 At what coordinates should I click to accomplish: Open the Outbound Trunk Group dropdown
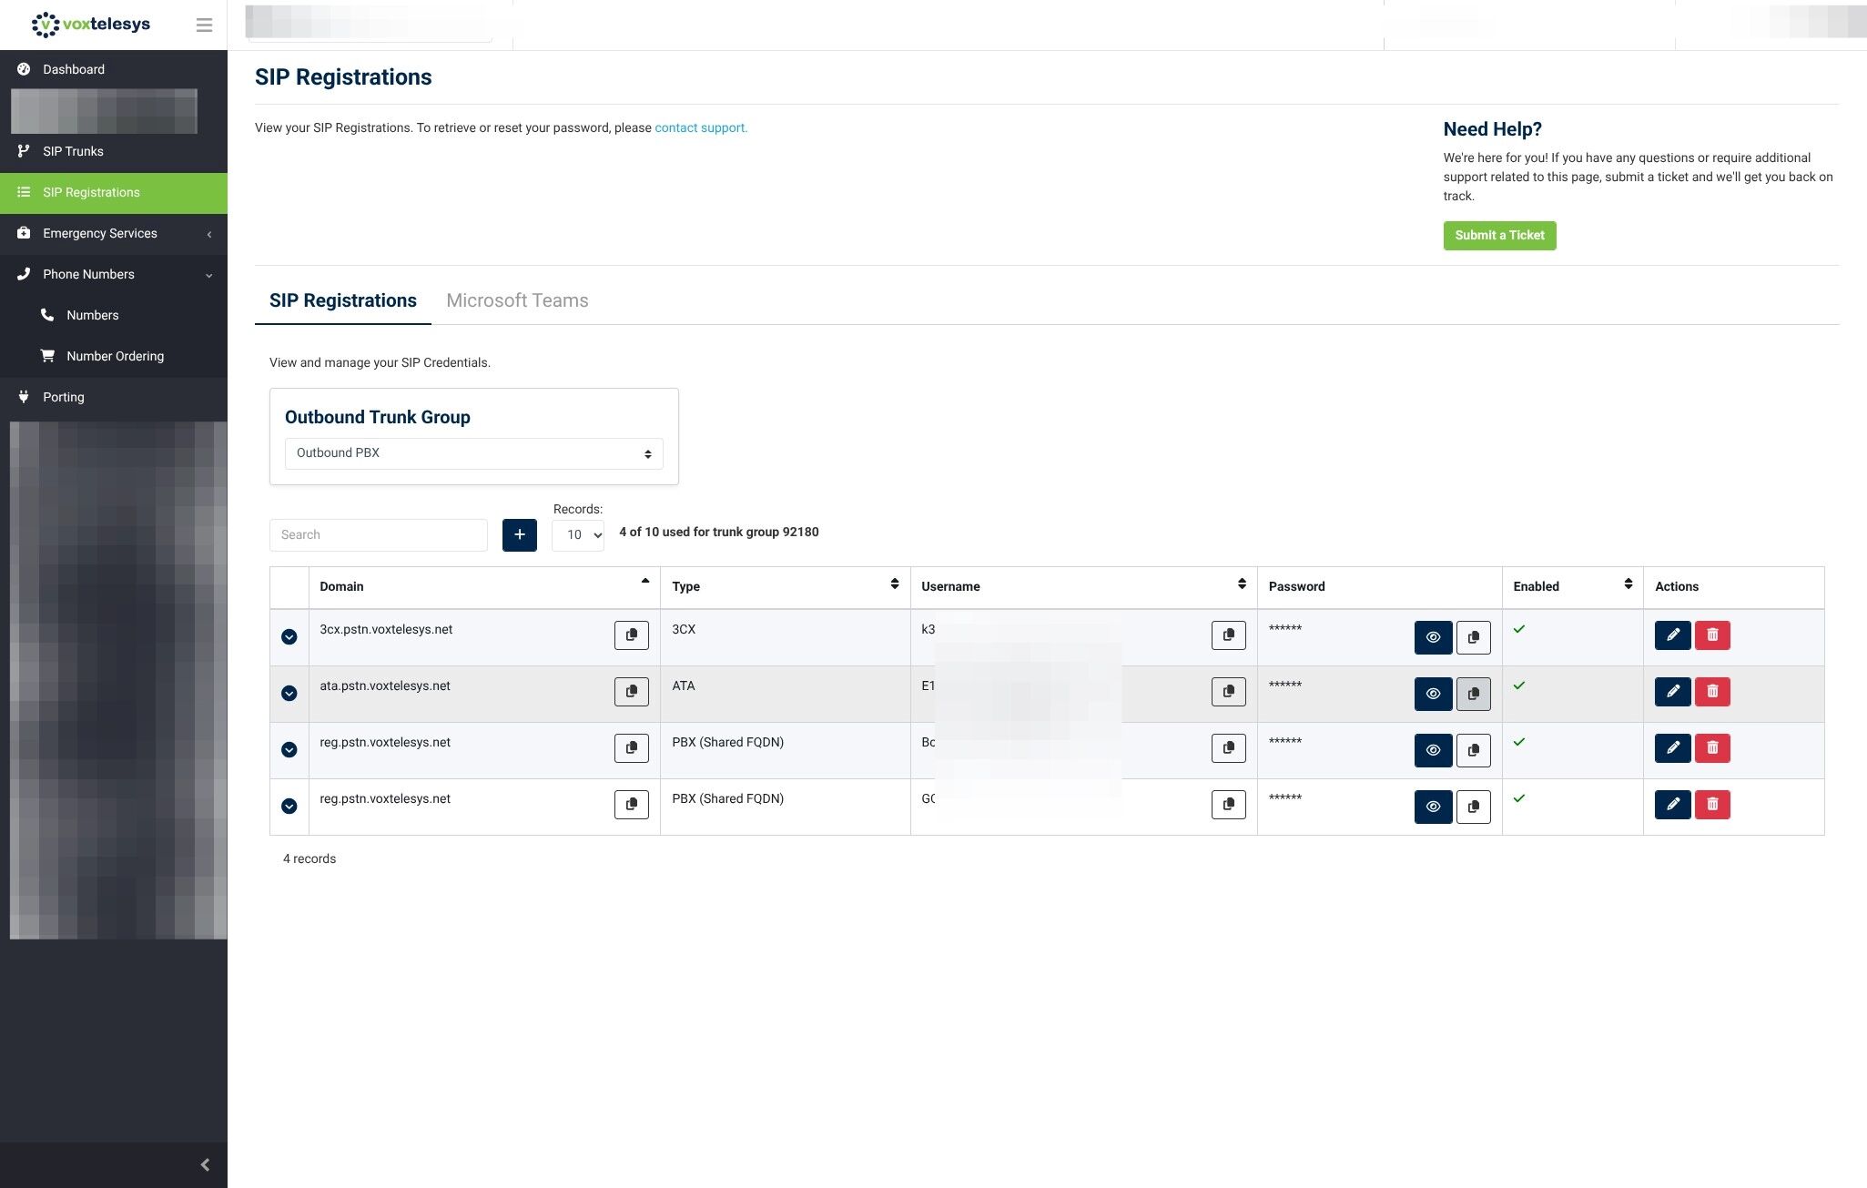tap(473, 453)
